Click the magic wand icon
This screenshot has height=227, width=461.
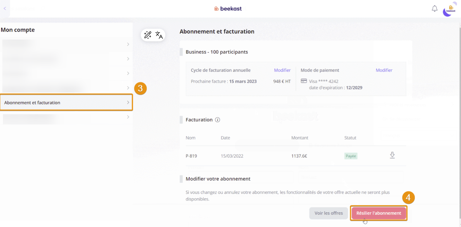148,35
